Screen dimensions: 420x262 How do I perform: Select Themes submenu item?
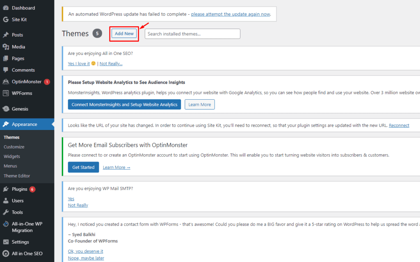coord(11,137)
